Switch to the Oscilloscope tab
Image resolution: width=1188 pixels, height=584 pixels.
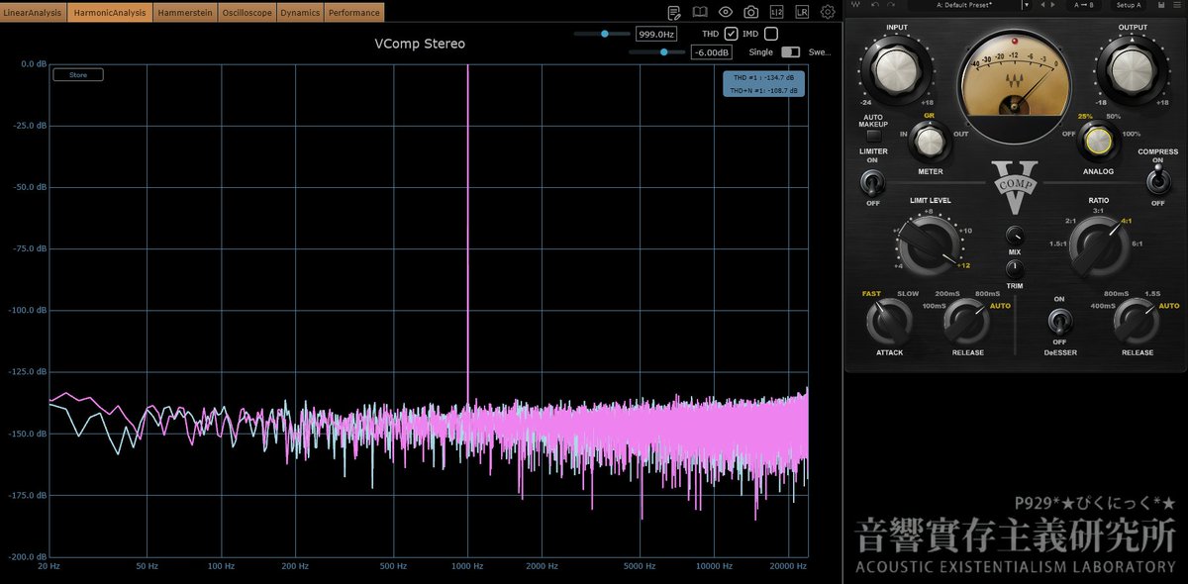click(x=247, y=13)
